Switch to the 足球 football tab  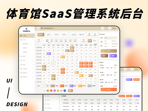click(x=56, y=35)
